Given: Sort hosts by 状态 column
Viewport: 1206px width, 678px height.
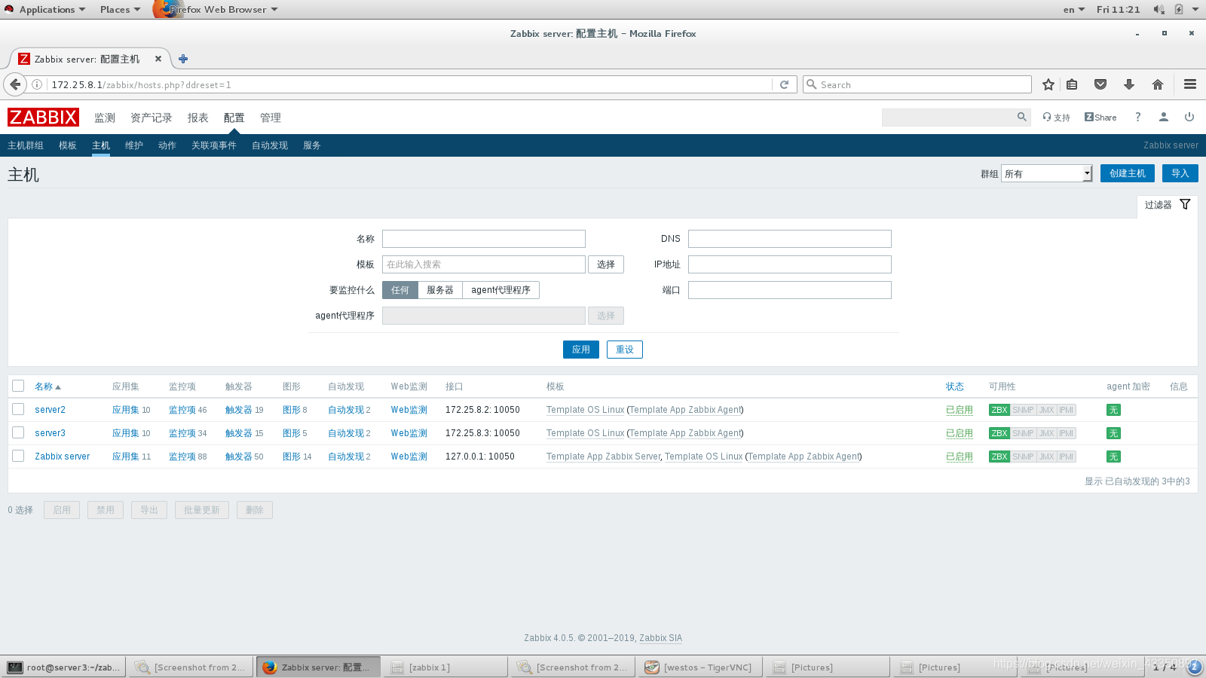Looking at the screenshot, I should click(x=955, y=386).
